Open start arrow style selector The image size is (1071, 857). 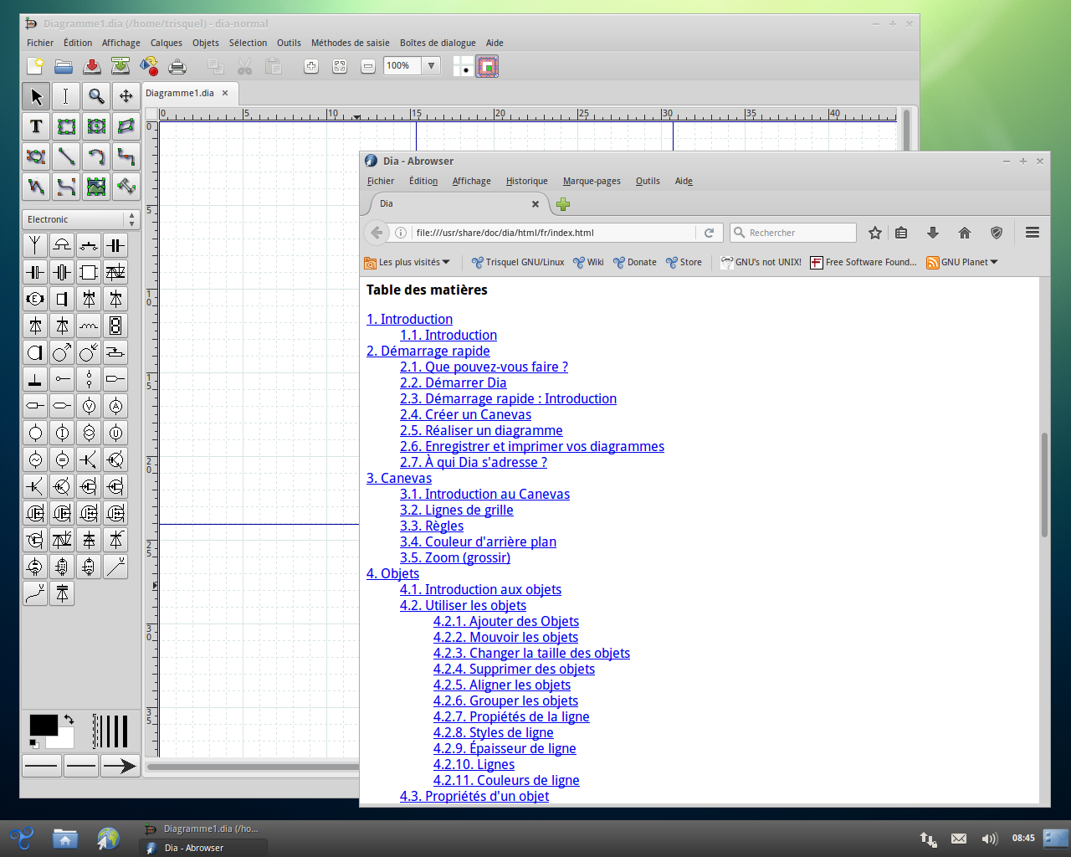42,765
